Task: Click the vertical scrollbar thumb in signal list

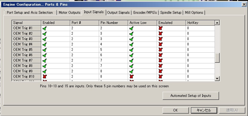Action: coord(217,58)
